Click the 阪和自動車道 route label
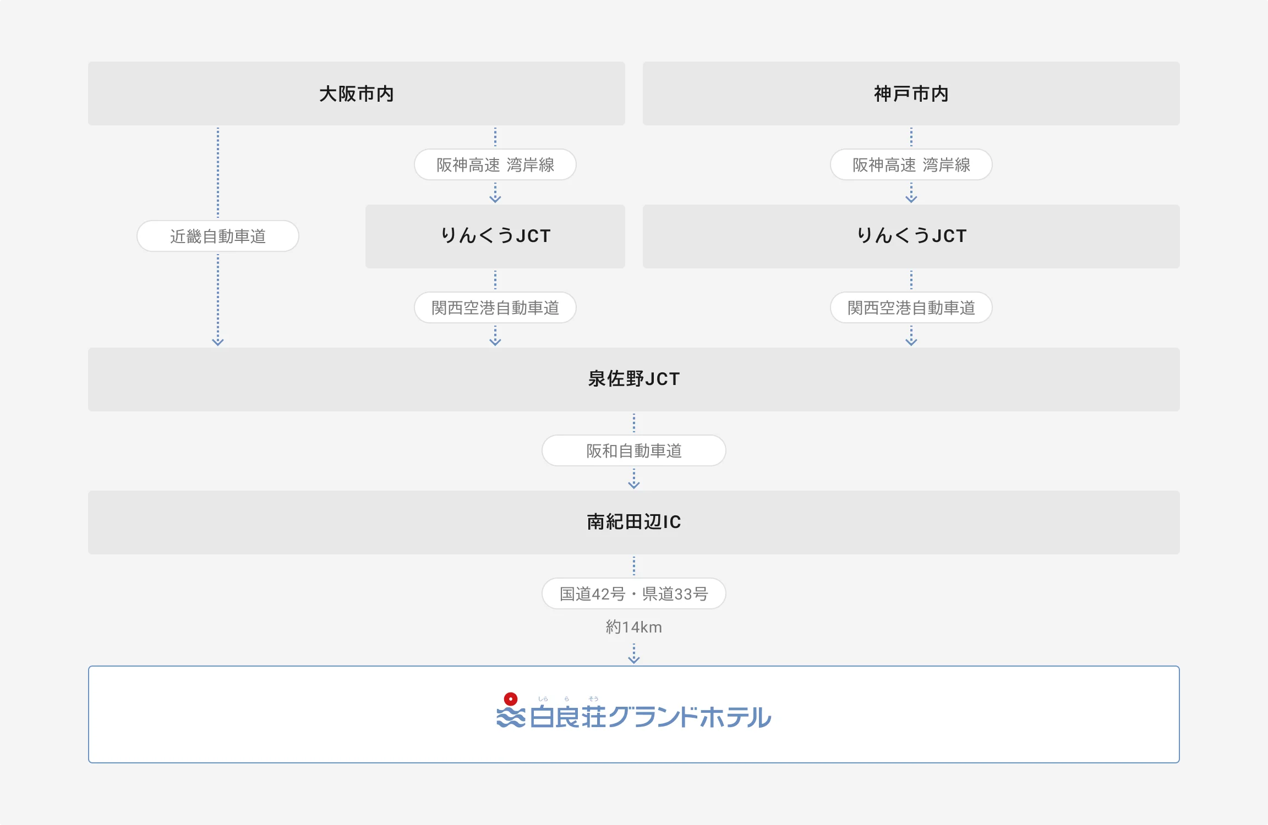 (x=633, y=451)
